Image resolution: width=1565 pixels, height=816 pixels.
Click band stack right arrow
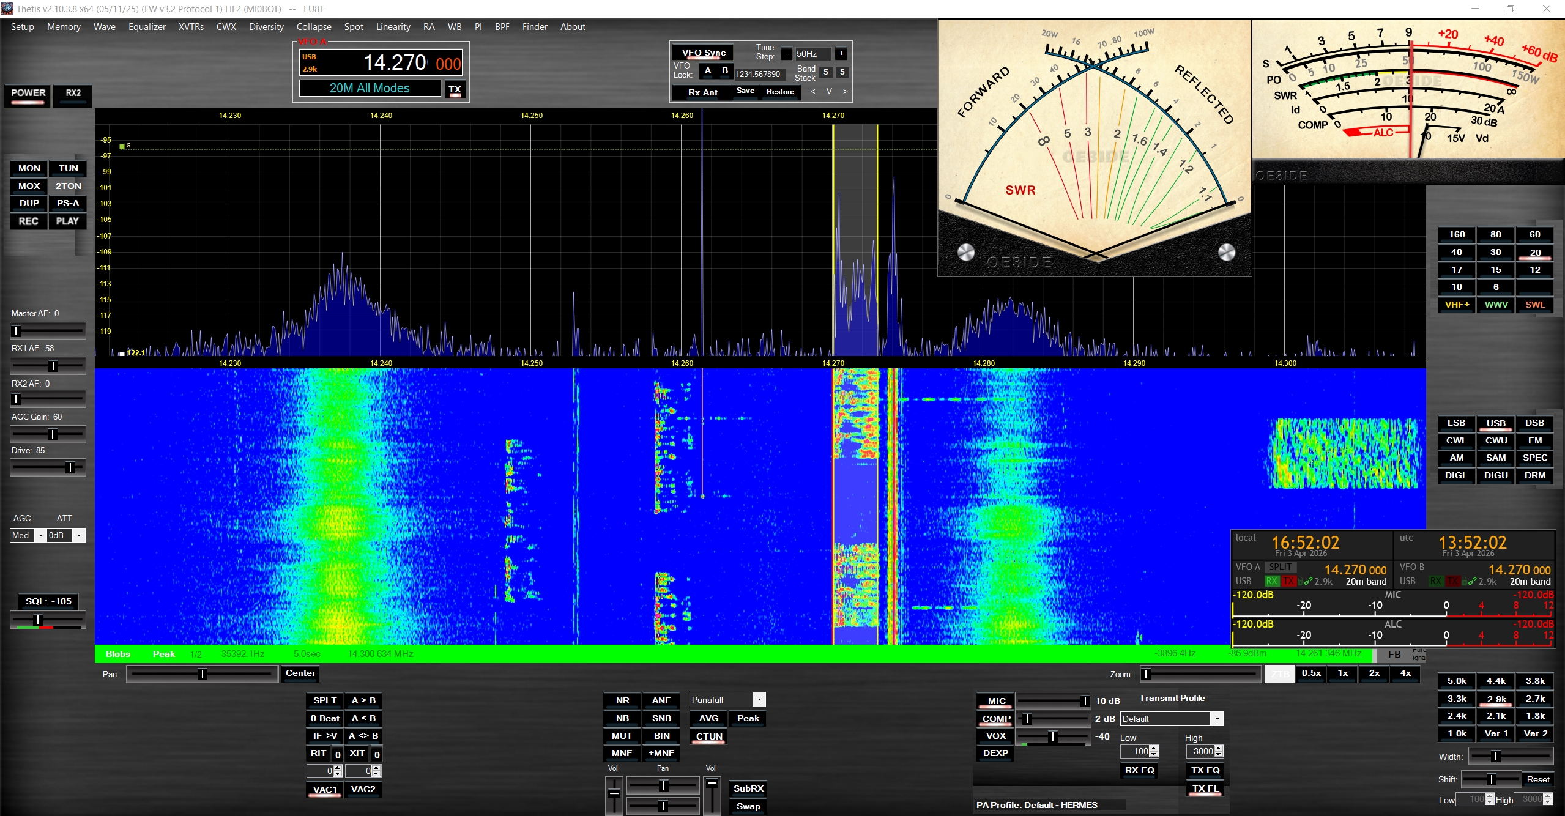tap(845, 92)
